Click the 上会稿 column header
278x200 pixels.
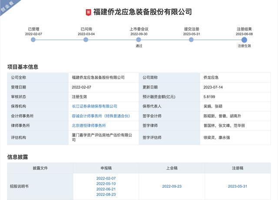[x=172, y=168]
